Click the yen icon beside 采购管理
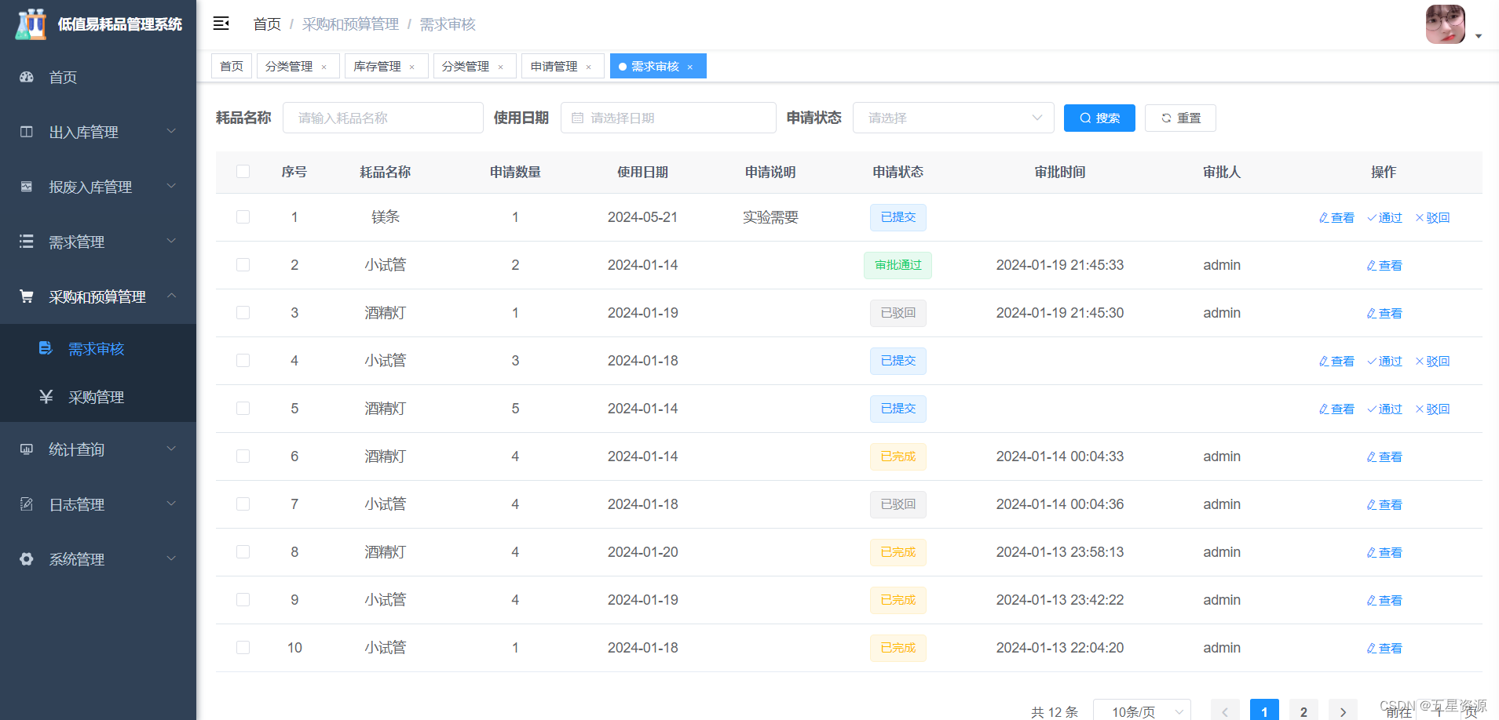 [x=46, y=397]
